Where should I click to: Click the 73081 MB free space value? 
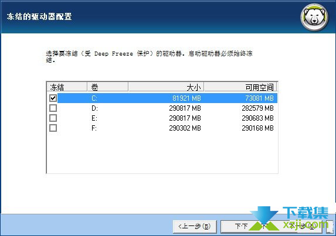[259, 98]
